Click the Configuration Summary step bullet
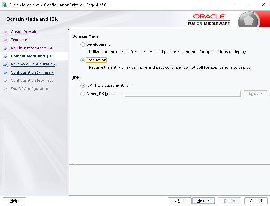 point(5,73)
